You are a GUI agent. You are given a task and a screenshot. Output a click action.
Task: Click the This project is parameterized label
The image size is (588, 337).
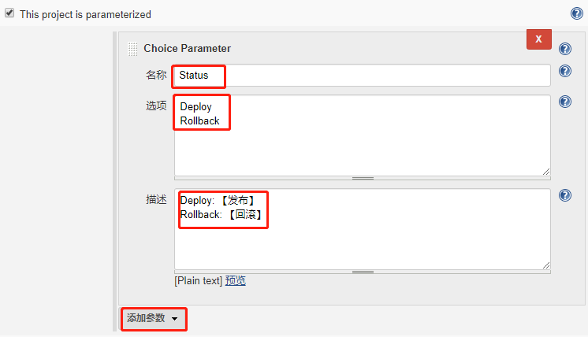tap(85, 15)
